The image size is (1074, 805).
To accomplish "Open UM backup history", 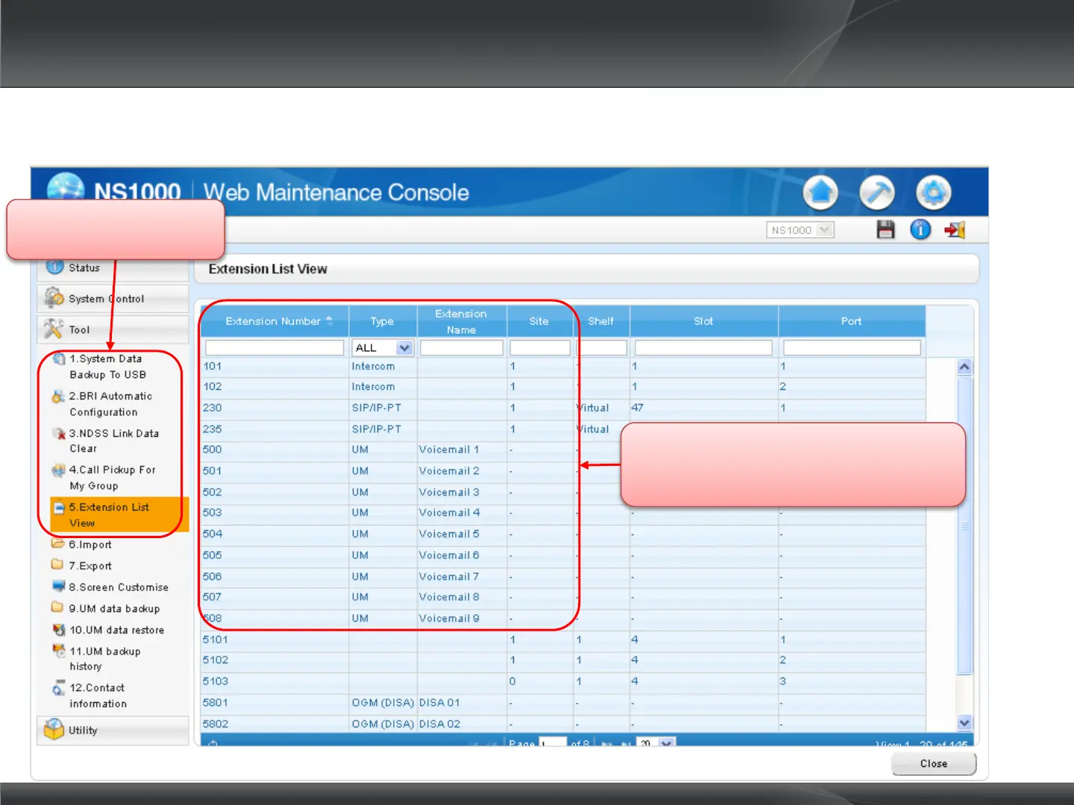I will click(104, 659).
